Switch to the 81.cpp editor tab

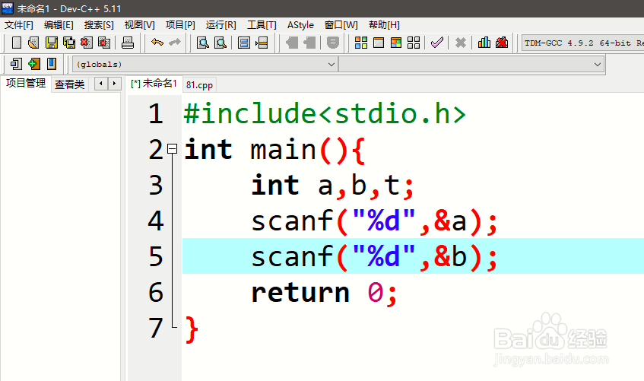(x=200, y=85)
